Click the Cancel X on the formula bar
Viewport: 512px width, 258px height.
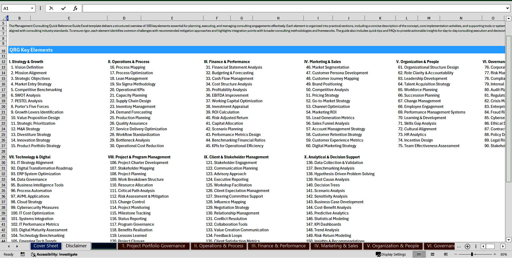pos(51,8)
